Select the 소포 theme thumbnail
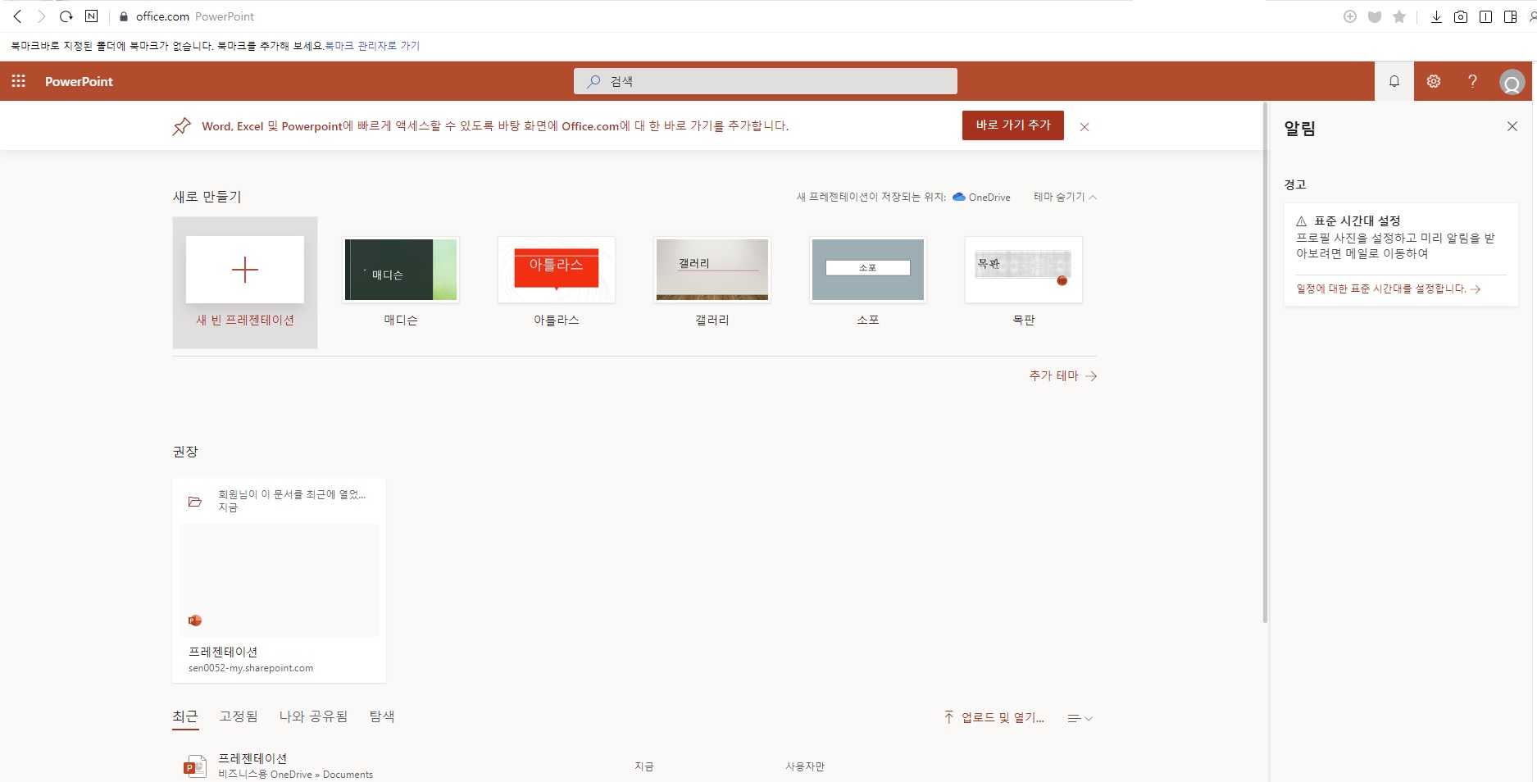The height and width of the screenshot is (782, 1537). pos(868,270)
